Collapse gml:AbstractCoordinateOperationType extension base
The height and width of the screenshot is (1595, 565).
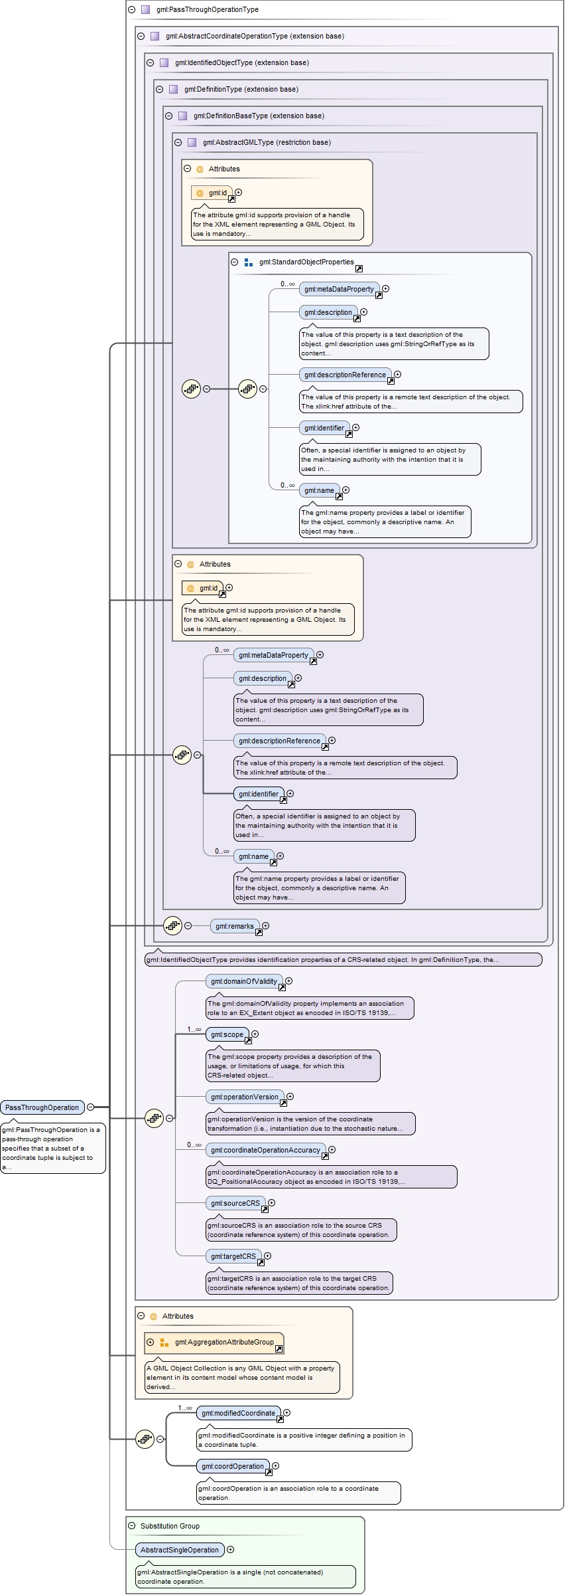click(x=141, y=36)
